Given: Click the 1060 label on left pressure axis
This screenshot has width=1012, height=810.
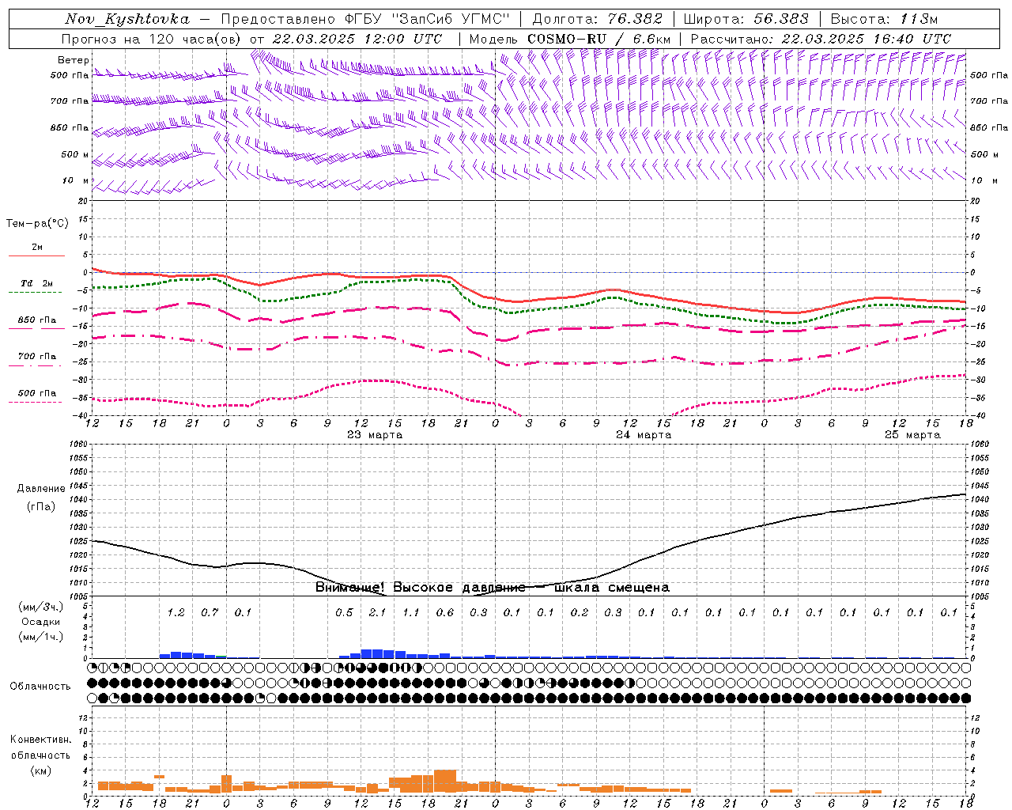Looking at the screenshot, I should coord(77,445).
